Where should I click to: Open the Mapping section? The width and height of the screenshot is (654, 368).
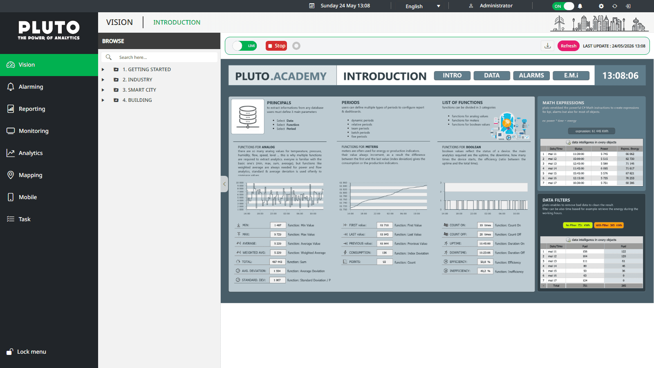tap(49, 175)
